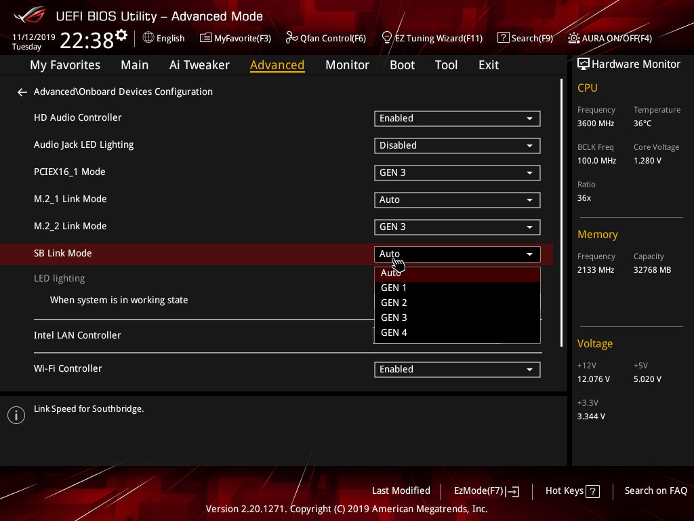Click the 22:38 clock display
Viewport: 694px width, 521px height.
87,41
